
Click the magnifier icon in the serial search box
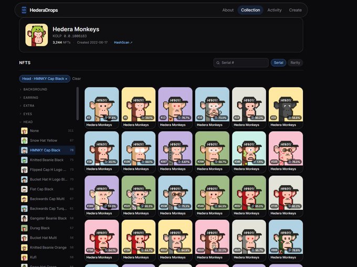coord(218,63)
